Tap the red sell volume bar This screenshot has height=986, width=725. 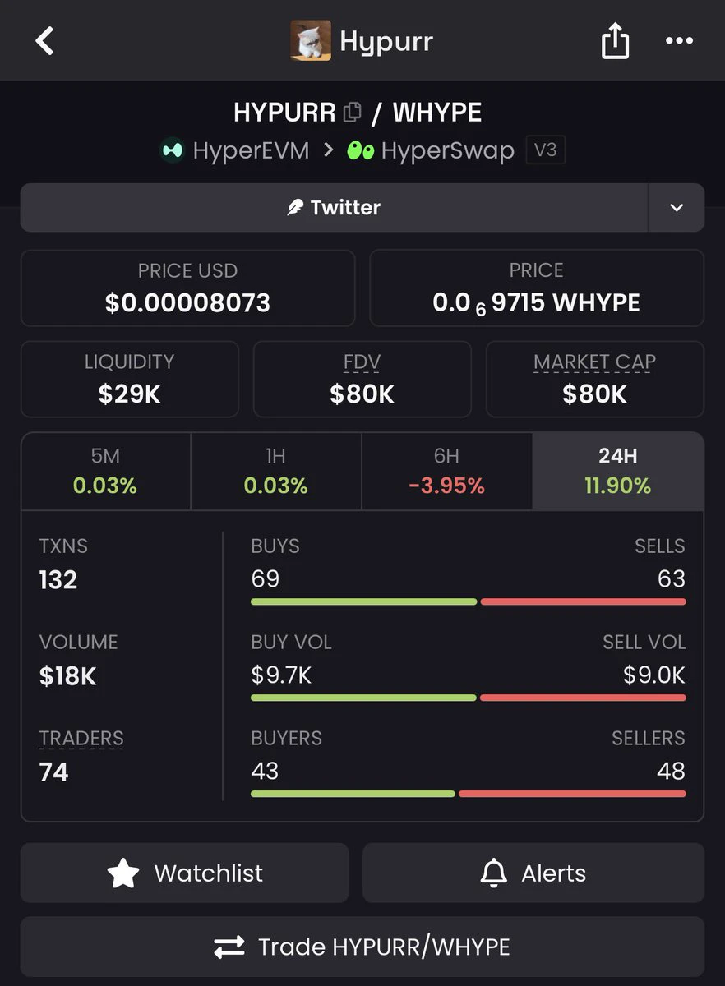583,698
